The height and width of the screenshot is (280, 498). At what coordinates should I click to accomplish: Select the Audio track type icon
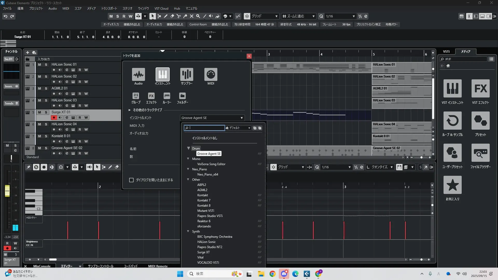point(138,75)
